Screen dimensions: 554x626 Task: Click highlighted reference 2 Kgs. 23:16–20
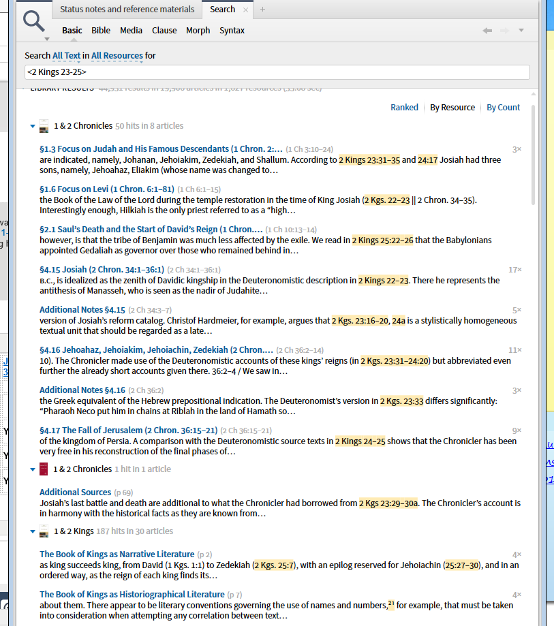(x=360, y=321)
